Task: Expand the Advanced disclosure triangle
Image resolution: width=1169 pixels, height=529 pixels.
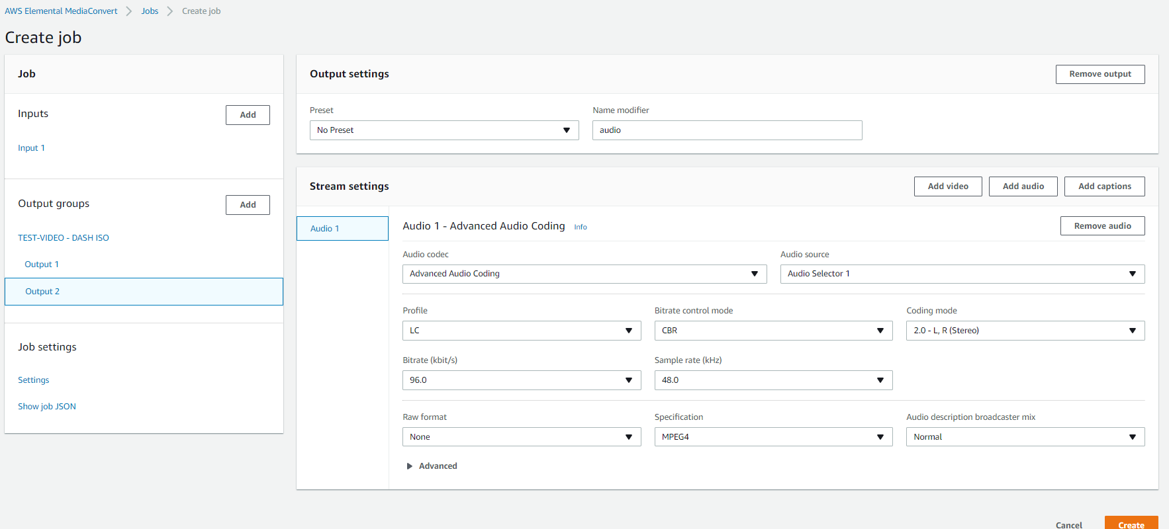Action: tap(410, 466)
